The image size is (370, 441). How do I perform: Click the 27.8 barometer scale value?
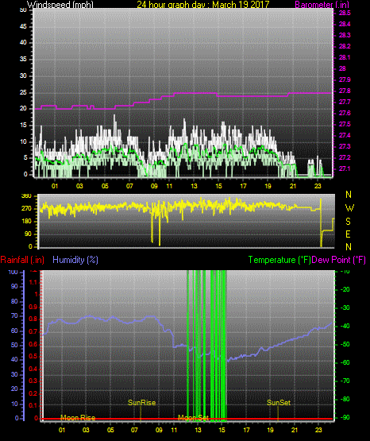point(345,91)
